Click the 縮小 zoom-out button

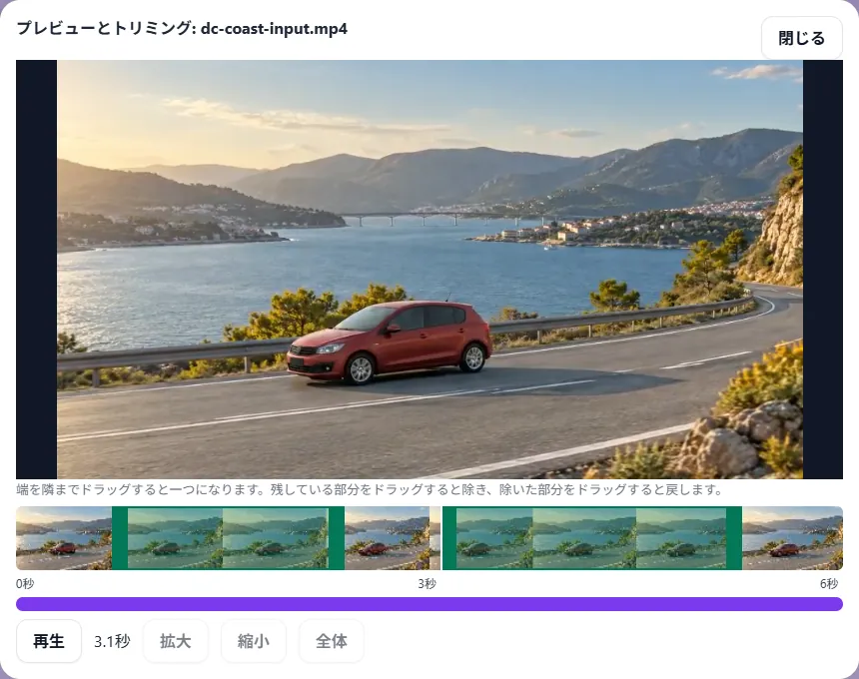[x=253, y=641]
